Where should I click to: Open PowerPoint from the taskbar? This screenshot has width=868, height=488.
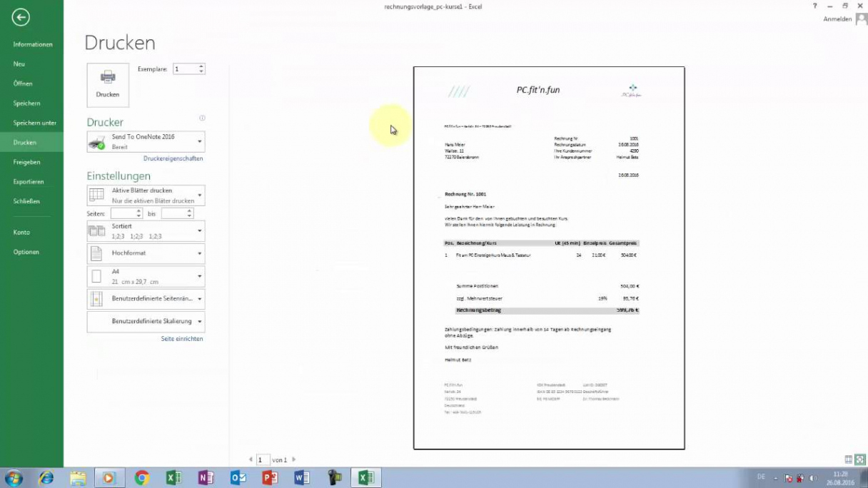269,477
